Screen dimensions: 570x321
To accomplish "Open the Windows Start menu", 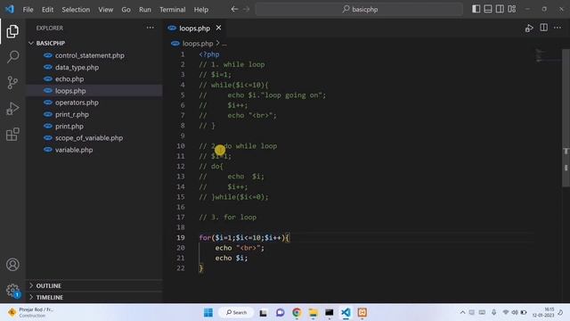I will coord(208,312).
